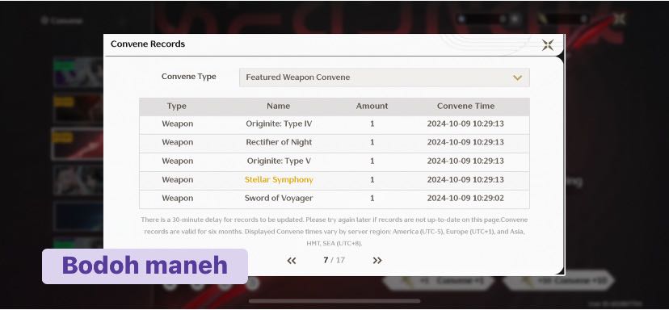
Task: Click the Convene x10 button
Action: (x=558, y=281)
